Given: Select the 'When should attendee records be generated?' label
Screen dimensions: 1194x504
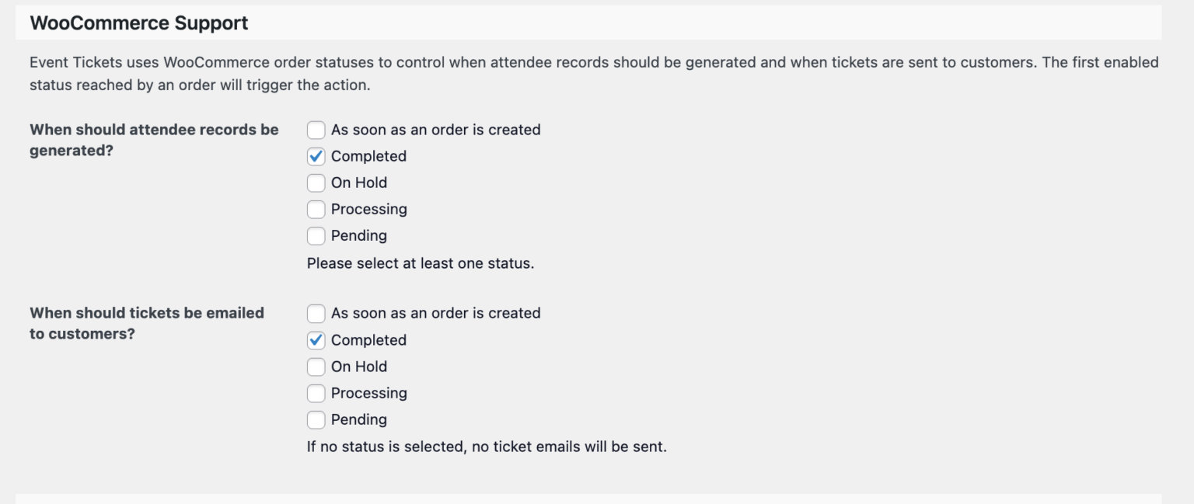Looking at the screenshot, I should [x=153, y=140].
